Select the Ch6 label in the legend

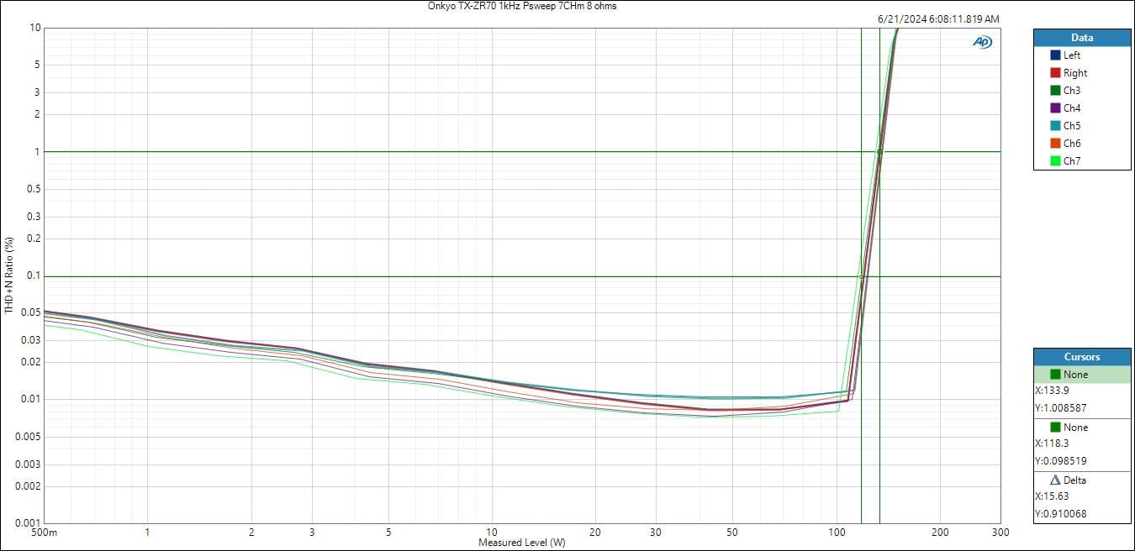tap(1072, 144)
